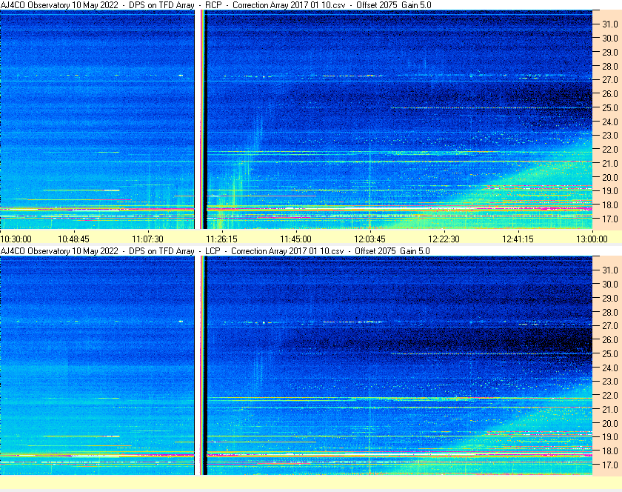Viewport: 622px width, 492px height.
Task: Click the 10:48:45 time axis label
Action: pos(74,239)
